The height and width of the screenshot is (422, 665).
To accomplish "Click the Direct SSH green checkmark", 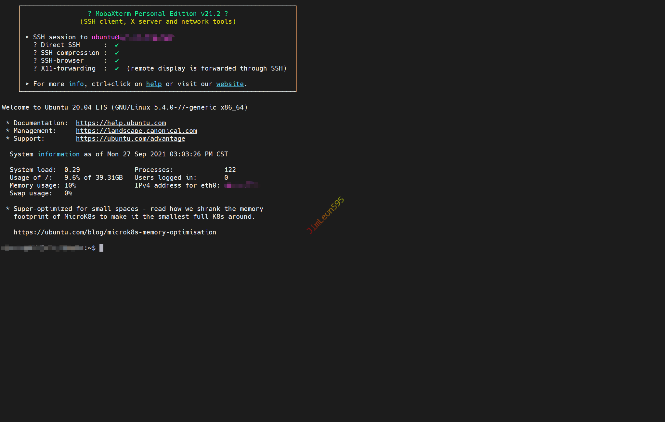I will click(117, 45).
